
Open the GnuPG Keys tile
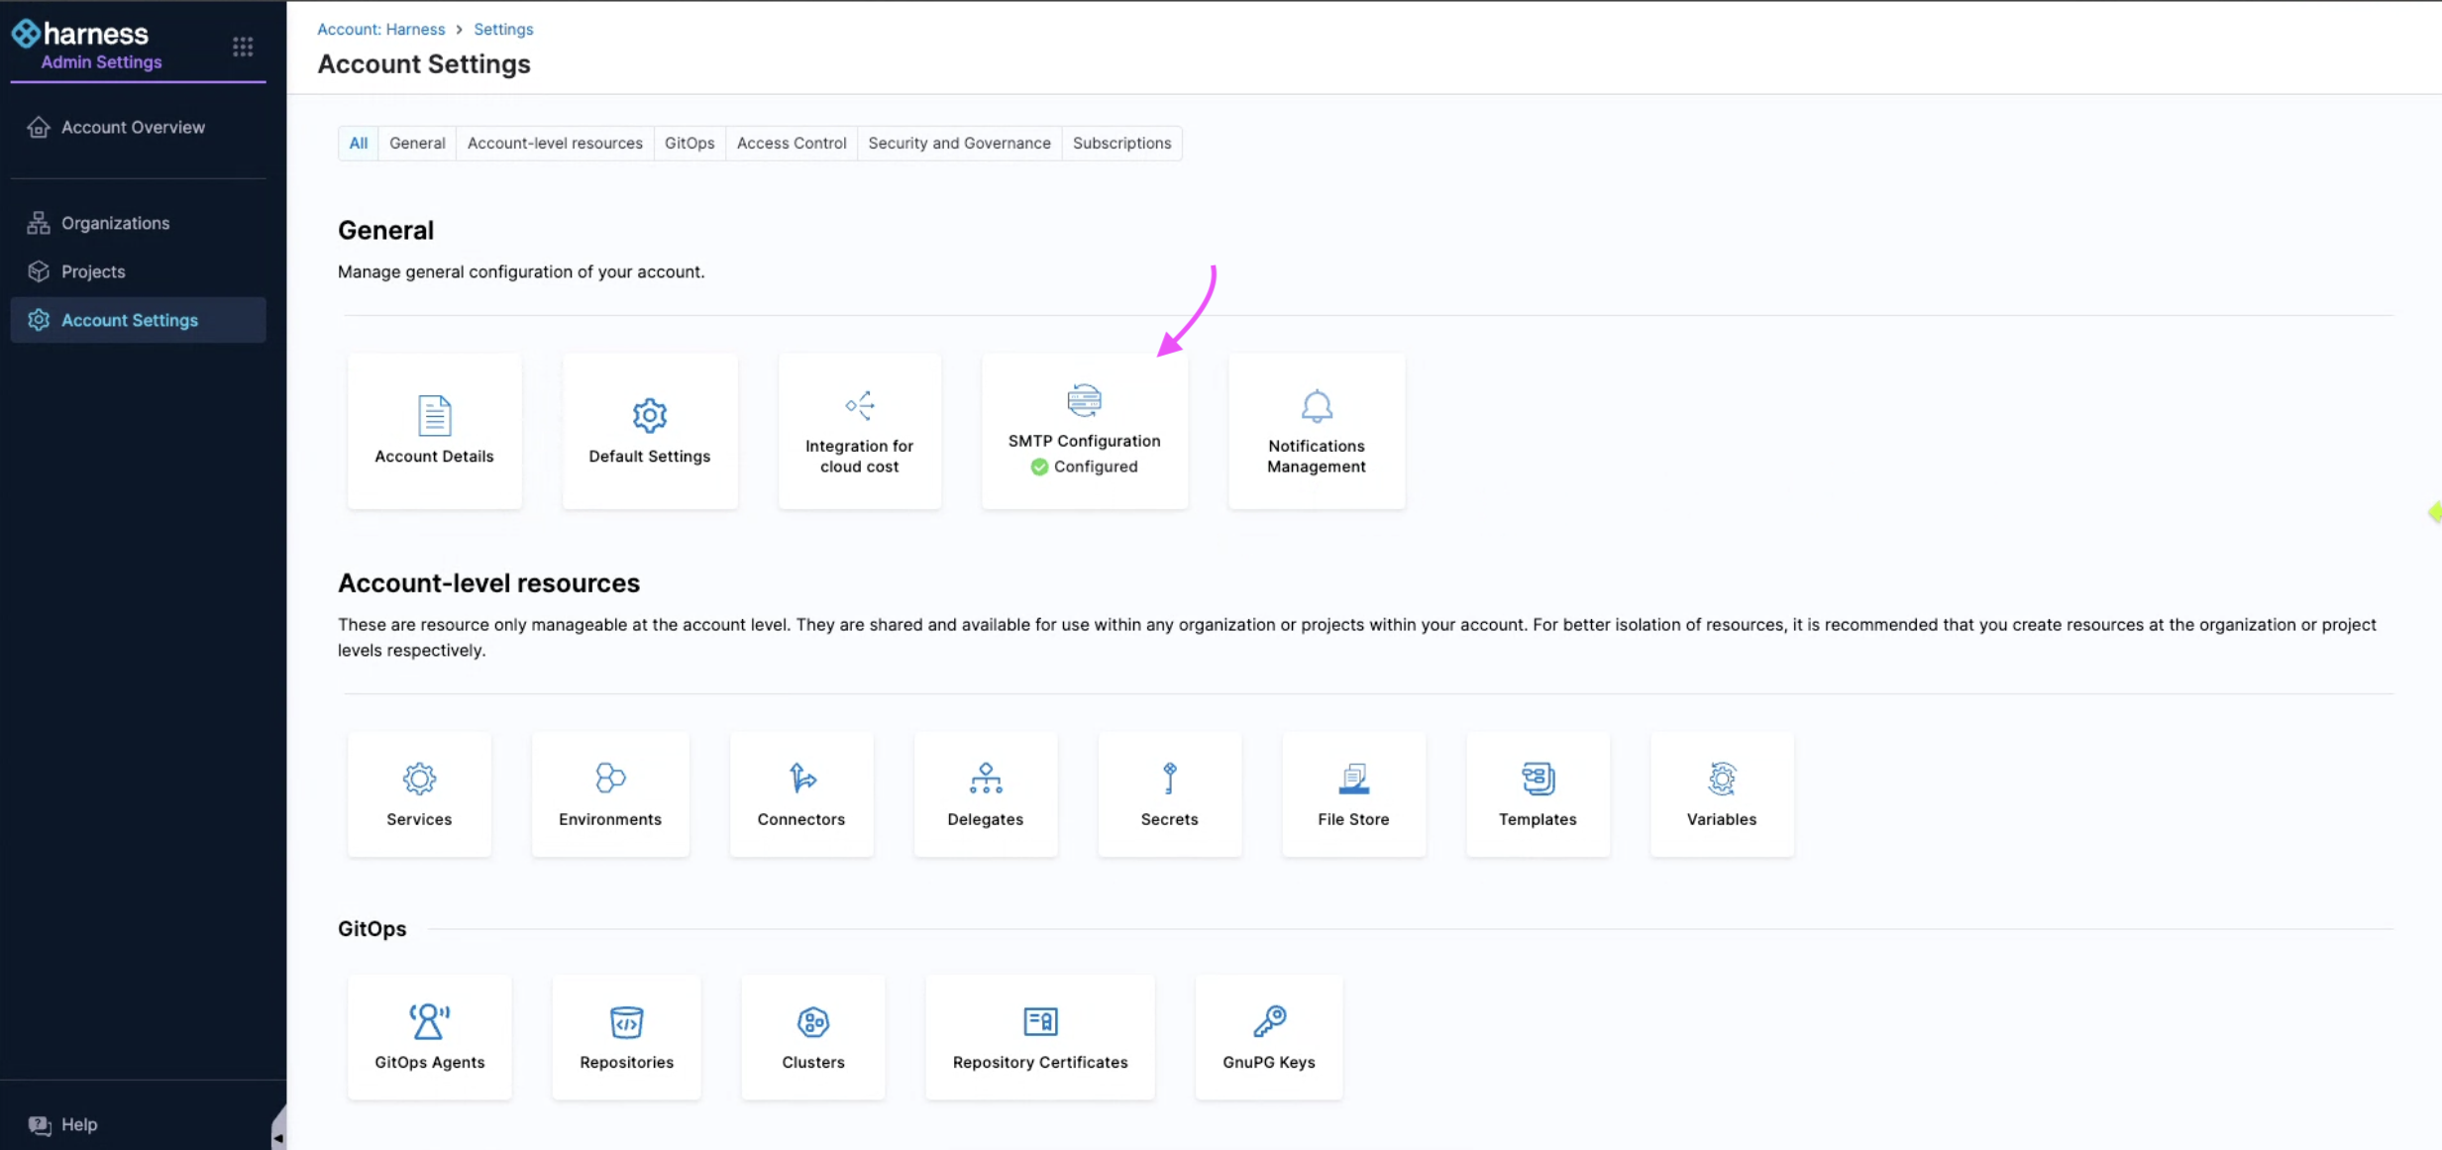pyautogui.click(x=1268, y=1037)
